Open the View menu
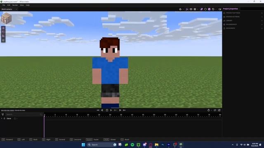This screenshot has width=264, height=148. point(22,5)
